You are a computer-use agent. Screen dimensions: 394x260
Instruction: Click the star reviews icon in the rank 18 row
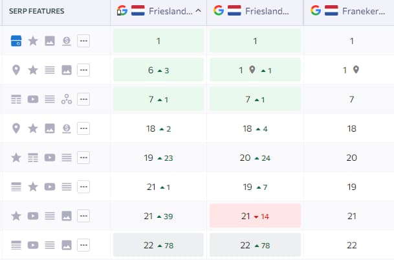pyautogui.click(x=33, y=128)
